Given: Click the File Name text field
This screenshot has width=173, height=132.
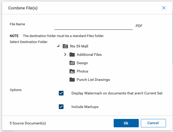Looking at the screenshot, I should (x=93, y=26).
